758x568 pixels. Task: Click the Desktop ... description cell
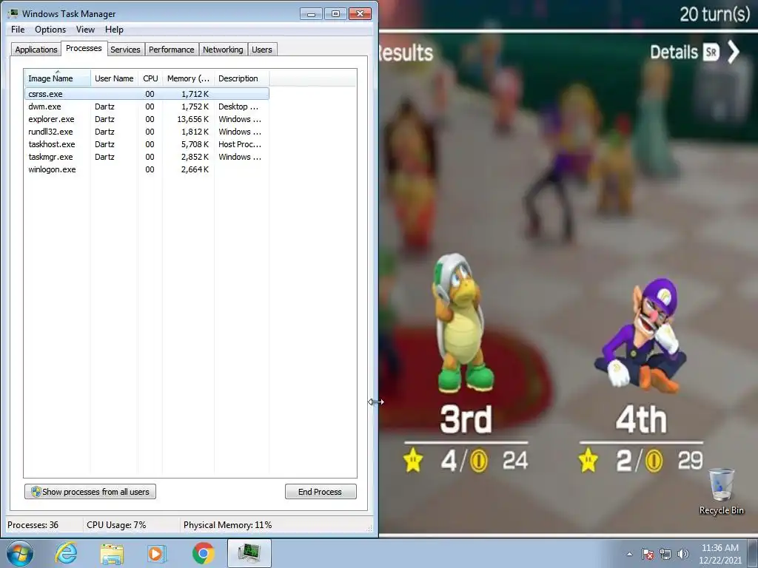click(x=238, y=106)
